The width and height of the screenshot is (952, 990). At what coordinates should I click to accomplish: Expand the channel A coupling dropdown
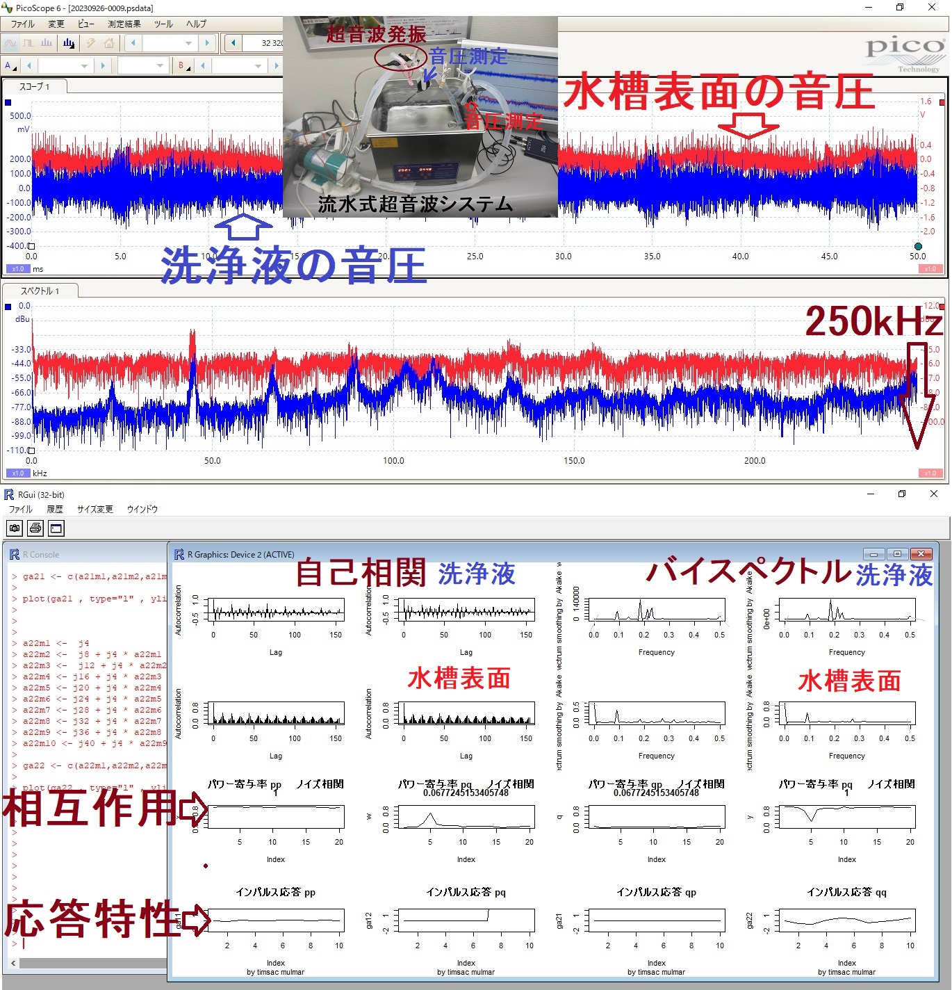tap(160, 65)
